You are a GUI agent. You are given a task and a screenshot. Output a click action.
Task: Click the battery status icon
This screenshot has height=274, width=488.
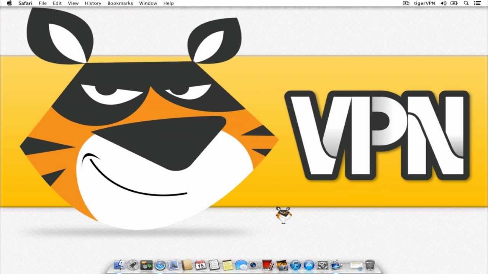(x=454, y=3)
